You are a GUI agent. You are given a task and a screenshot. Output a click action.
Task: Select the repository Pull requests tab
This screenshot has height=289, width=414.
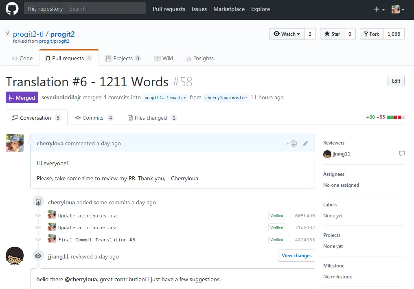tap(69, 58)
